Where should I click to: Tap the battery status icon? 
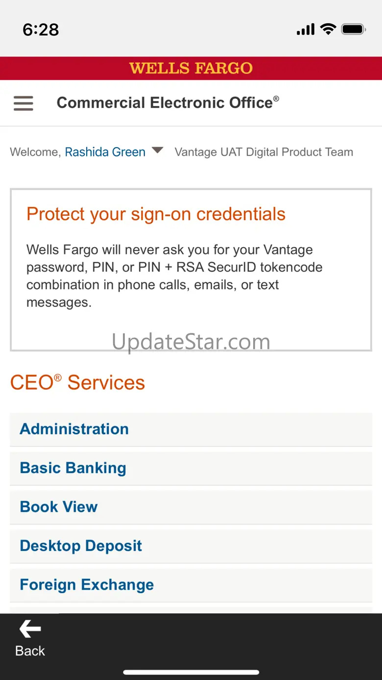coord(354,29)
